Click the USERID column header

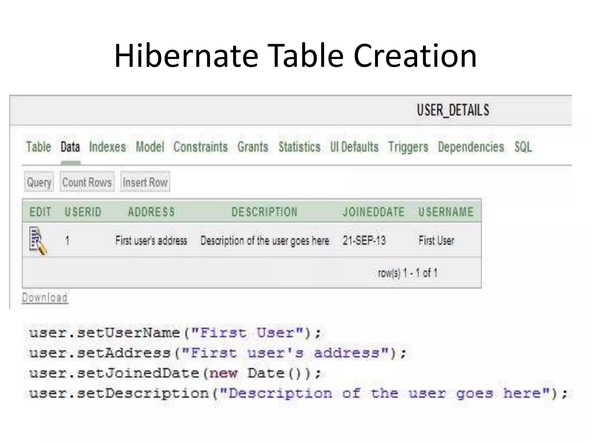(83, 212)
